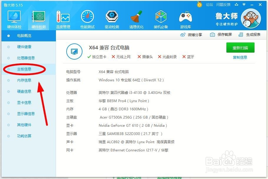Click the 复制信息 copy info link

[240, 58]
